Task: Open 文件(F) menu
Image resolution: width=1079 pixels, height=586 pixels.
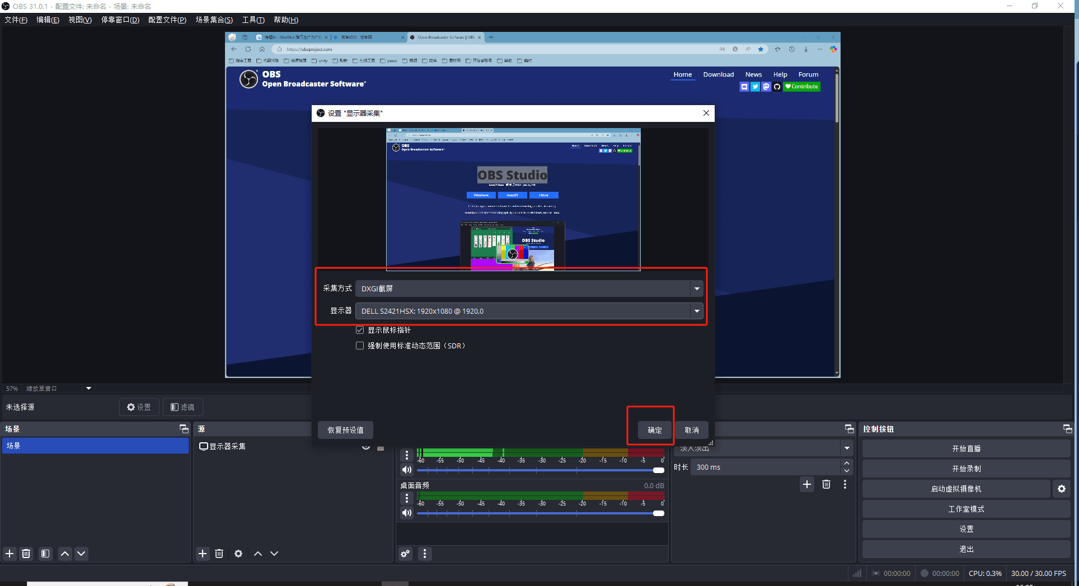Action: point(16,20)
